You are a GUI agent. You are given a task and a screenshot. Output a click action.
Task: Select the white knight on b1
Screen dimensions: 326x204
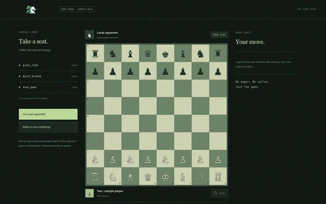[113, 176]
